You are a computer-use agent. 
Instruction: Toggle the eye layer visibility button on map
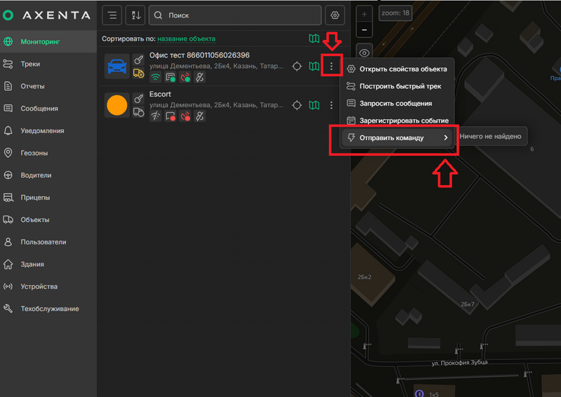[364, 53]
